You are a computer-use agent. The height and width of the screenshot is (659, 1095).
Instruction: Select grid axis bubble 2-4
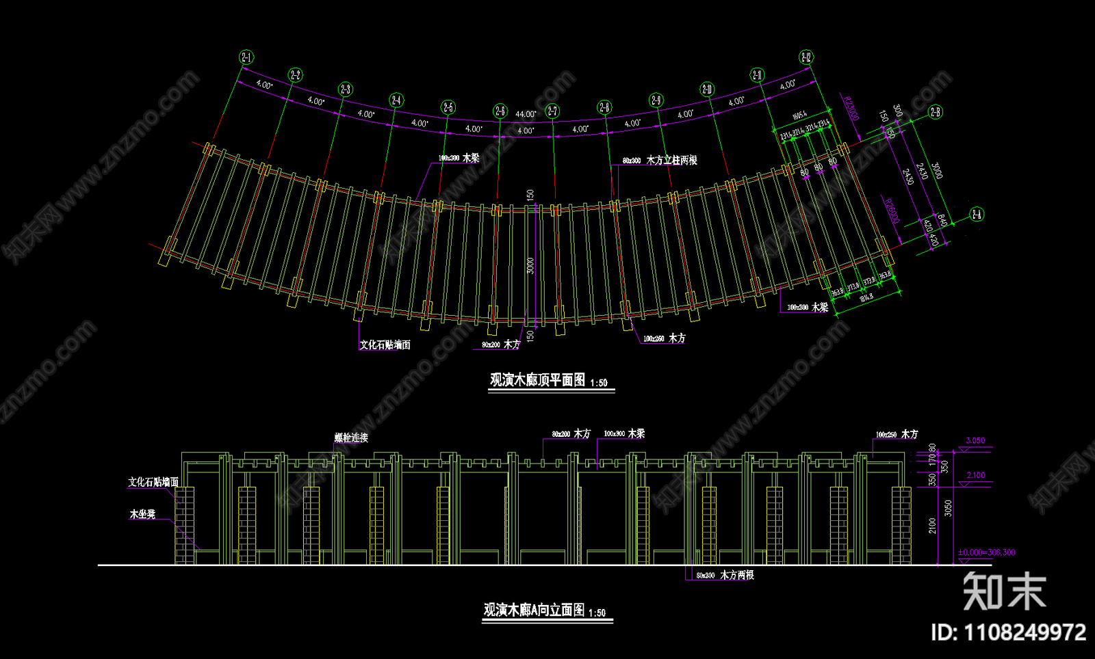[x=396, y=100]
